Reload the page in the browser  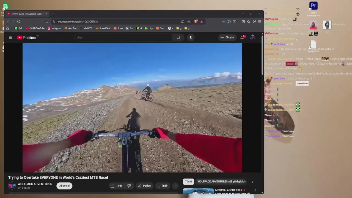19,21
